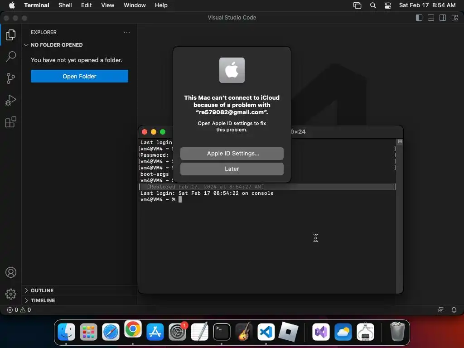Open the View menu
The image size is (464, 348).
[x=108, y=5]
